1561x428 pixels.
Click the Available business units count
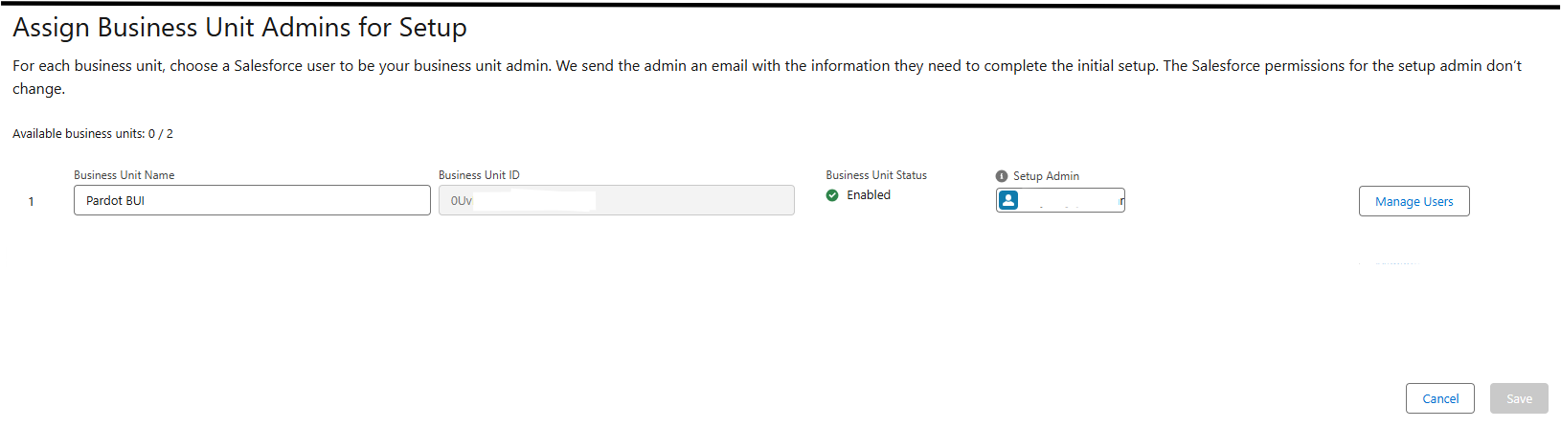tap(93, 134)
